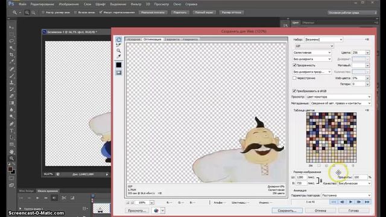
Task: Split clip with timeline scissors icon
Action: pos(64,198)
